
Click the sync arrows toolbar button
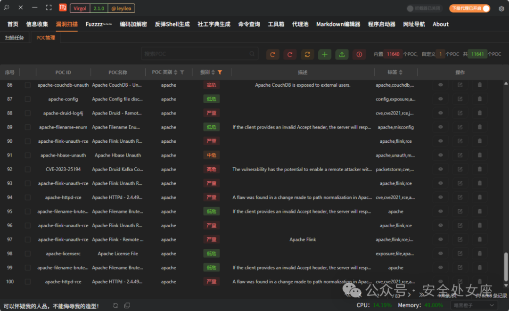307,54
